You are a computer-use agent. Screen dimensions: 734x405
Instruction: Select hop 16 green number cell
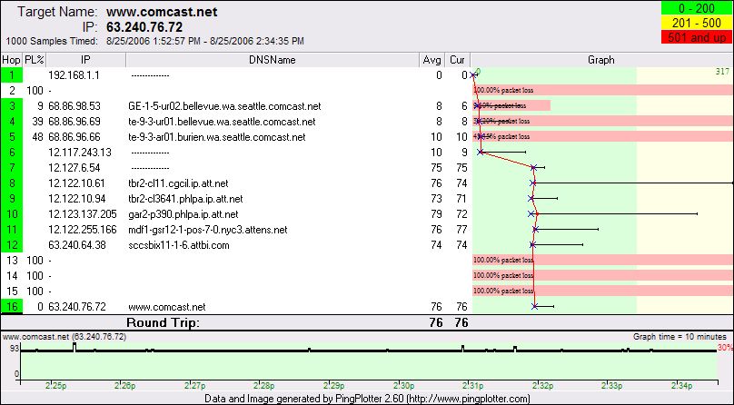(12, 307)
